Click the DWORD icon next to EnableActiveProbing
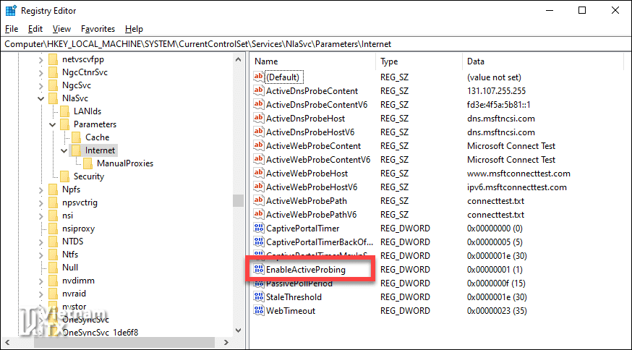This screenshot has height=350, width=632. pos(260,270)
